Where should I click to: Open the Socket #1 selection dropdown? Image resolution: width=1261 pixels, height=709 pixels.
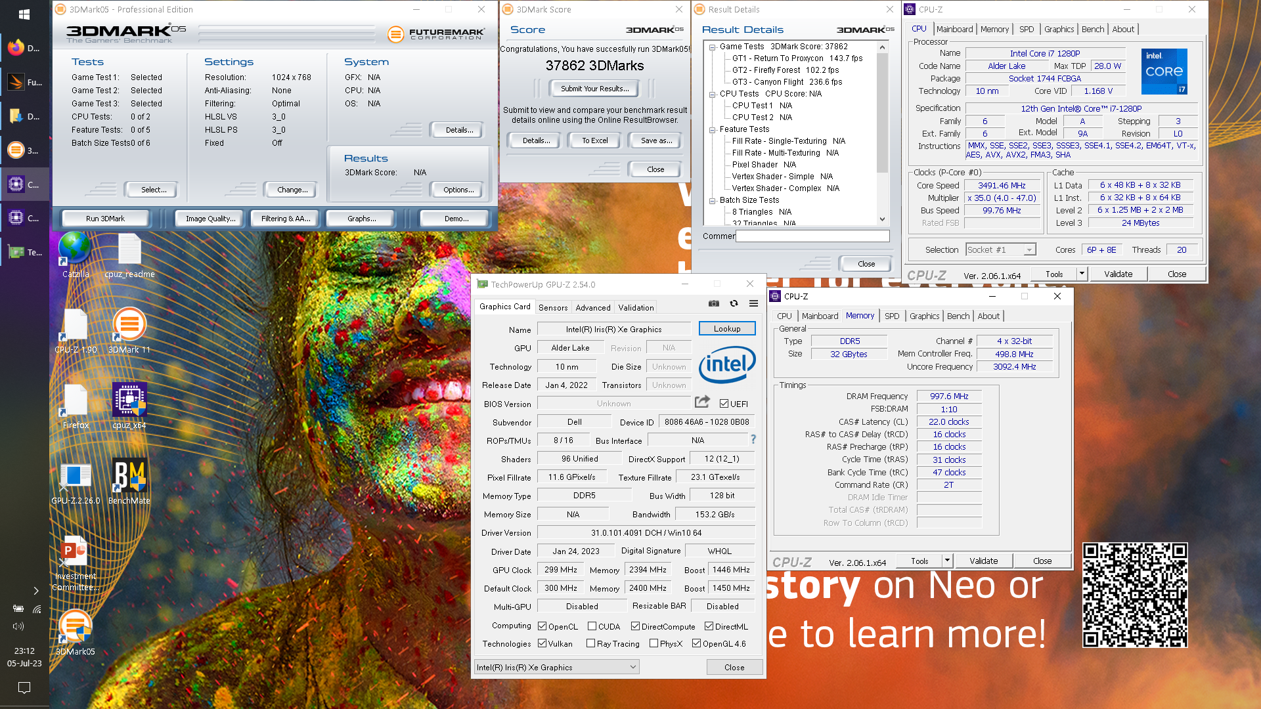1000,249
